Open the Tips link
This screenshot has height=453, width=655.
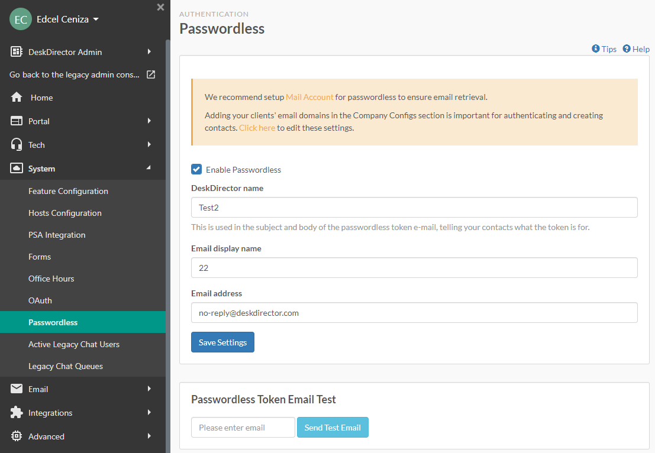click(609, 49)
